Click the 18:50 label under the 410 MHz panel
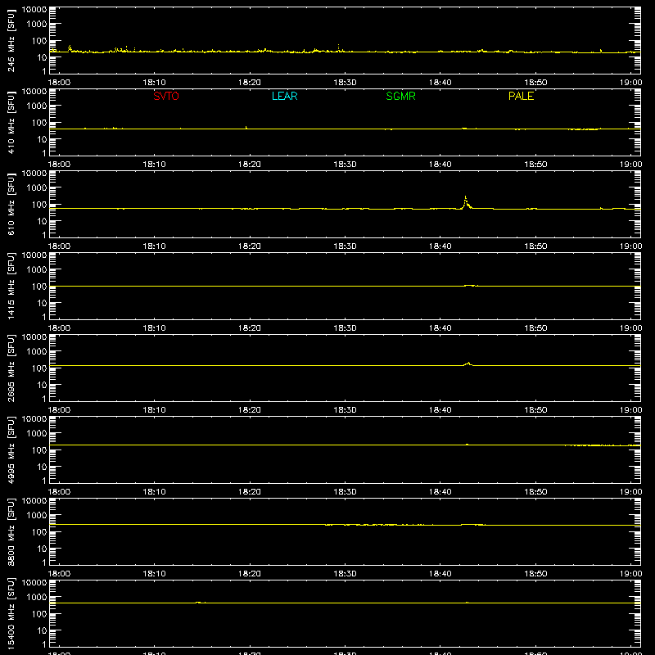Image resolution: width=655 pixels, height=655 pixels. pos(535,165)
